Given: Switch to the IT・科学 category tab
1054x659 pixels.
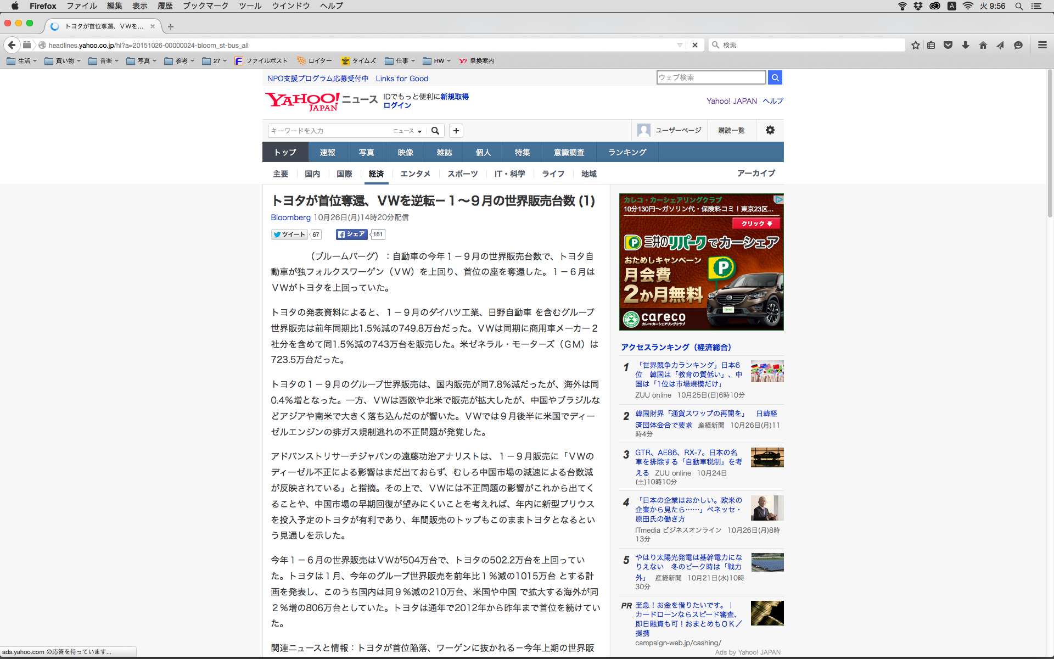Looking at the screenshot, I should (x=509, y=174).
